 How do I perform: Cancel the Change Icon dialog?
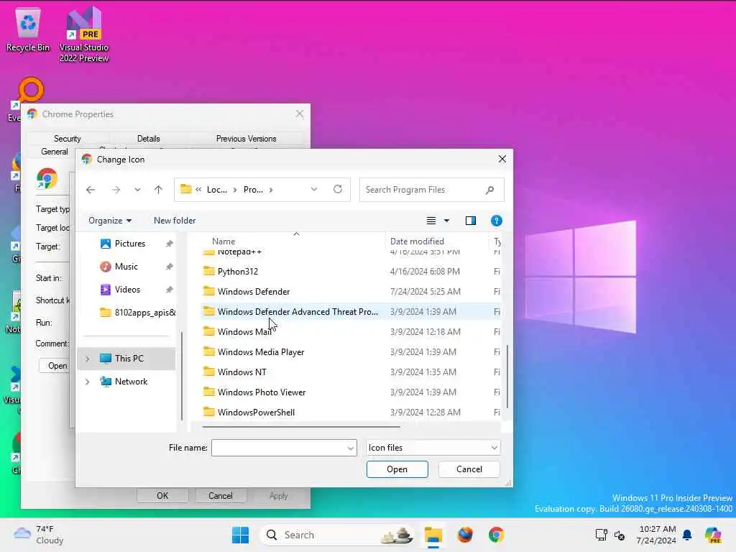(x=469, y=469)
